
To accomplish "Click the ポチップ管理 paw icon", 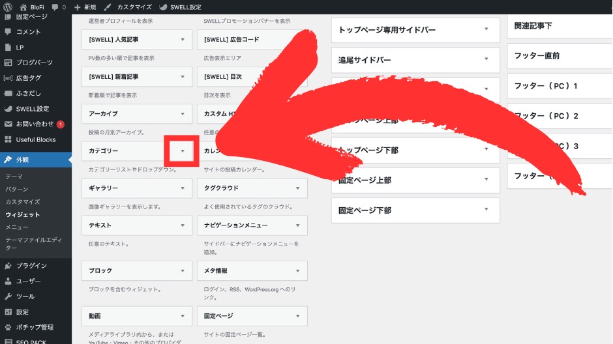I will click(x=8, y=327).
